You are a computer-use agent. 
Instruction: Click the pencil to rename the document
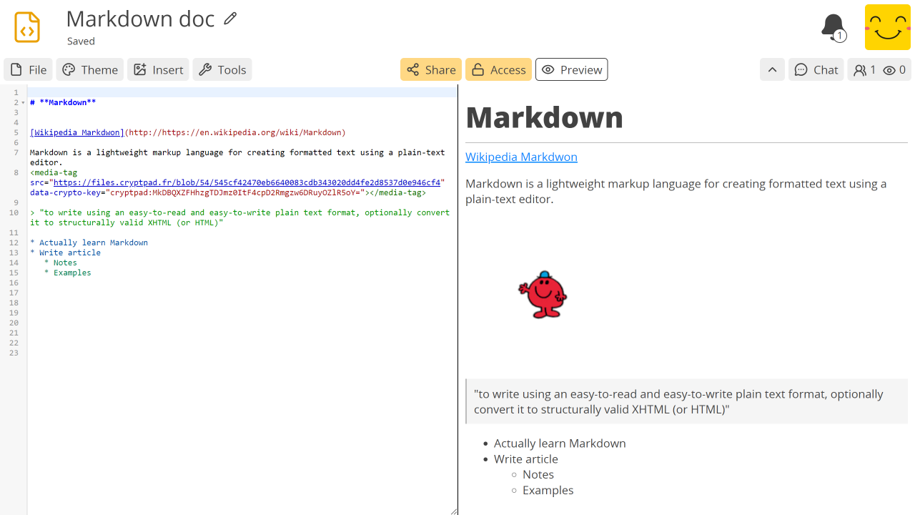point(229,18)
